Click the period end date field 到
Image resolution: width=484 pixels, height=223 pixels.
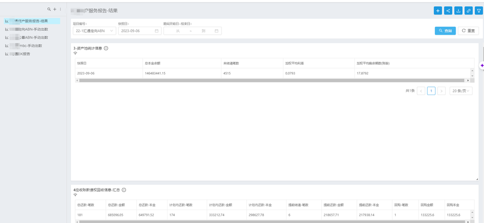pyautogui.click(x=203, y=31)
